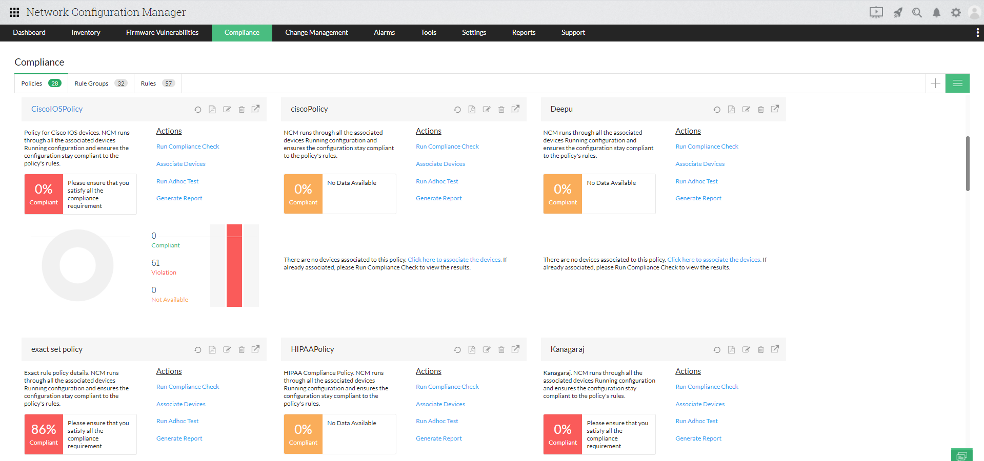Click the 86% Compliant progress badge
The height and width of the screenshot is (461, 984).
[x=44, y=434]
